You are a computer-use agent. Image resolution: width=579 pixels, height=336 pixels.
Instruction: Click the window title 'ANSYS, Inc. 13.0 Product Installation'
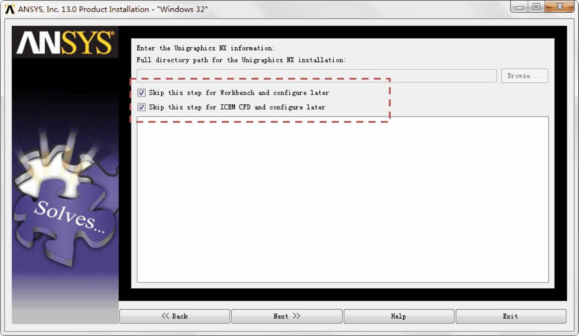113,9
